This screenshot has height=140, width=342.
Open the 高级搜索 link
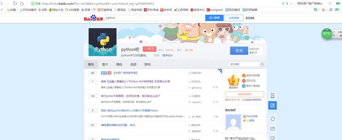(250, 18)
